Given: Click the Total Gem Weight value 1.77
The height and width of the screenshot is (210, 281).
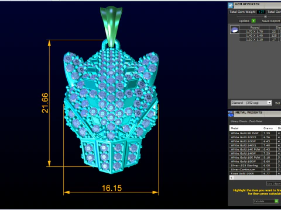Looking at the screenshot, I should [261, 12].
